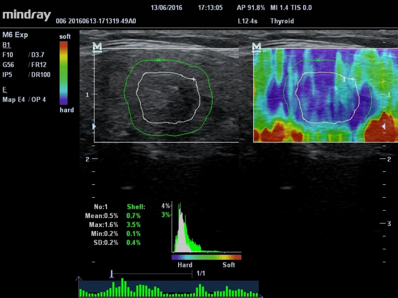Click the Hard-Soft horizontal color bar
The height and width of the screenshot is (298, 398).
pos(206,257)
